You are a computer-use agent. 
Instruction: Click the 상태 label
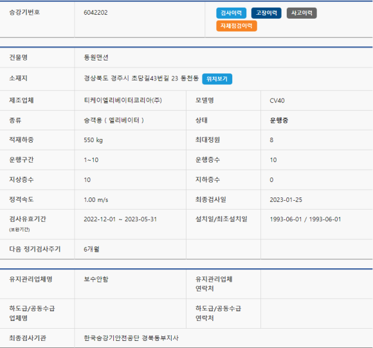[x=201, y=120]
